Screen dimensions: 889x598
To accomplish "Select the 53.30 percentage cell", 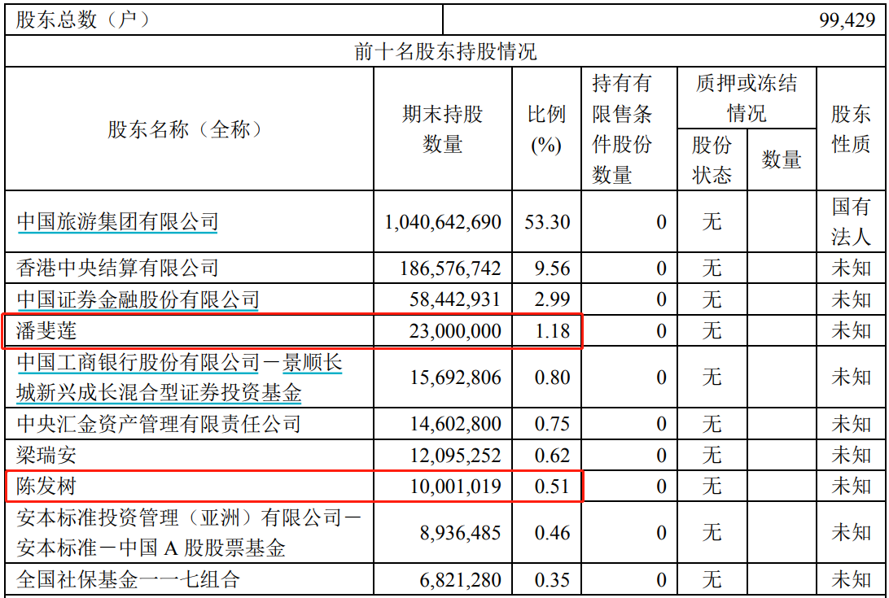I will tap(547, 221).
